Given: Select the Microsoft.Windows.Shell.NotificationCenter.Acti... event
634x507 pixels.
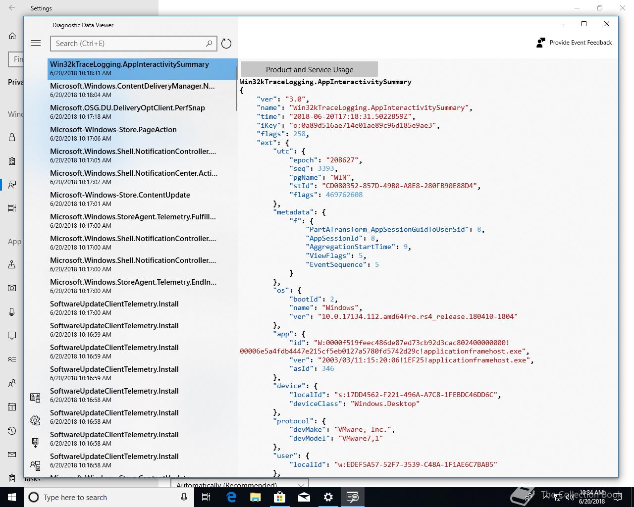Looking at the screenshot, I should tap(143, 177).
